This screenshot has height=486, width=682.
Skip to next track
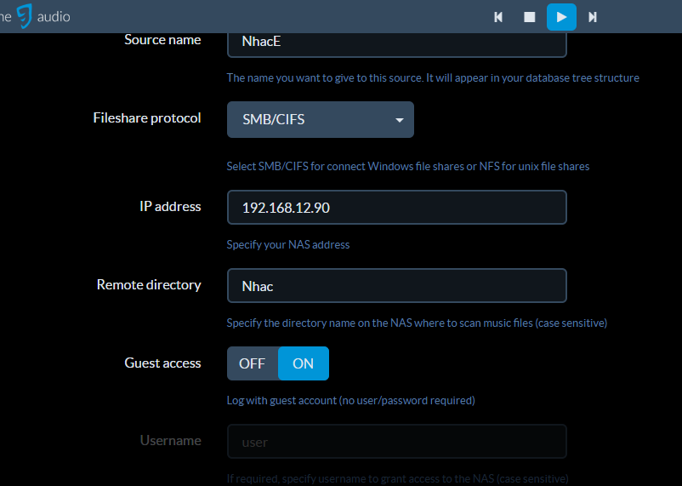click(x=593, y=17)
